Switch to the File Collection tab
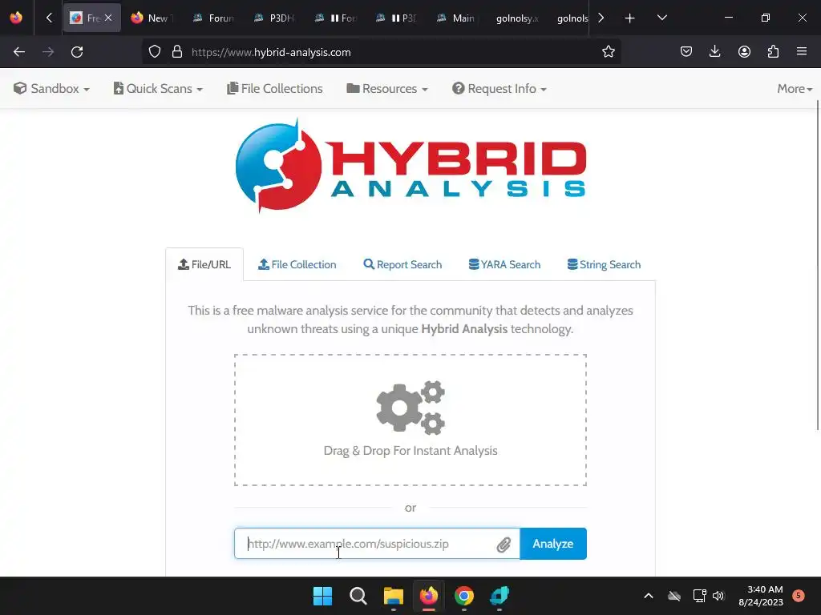This screenshot has height=615, width=821. pyautogui.click(x=297, y=264)
